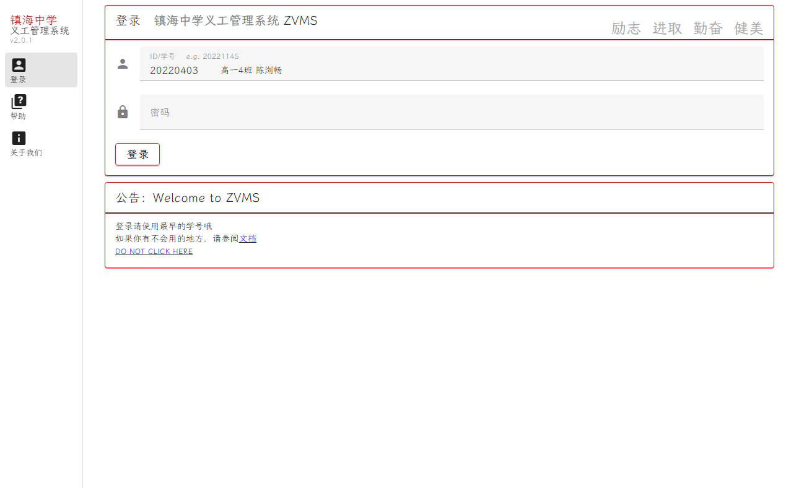Image resolution: width=786 pixels, height=488 pixels.
Task: Click the student name 高一4班 陈浏畅
Action: tap(251, 71)
